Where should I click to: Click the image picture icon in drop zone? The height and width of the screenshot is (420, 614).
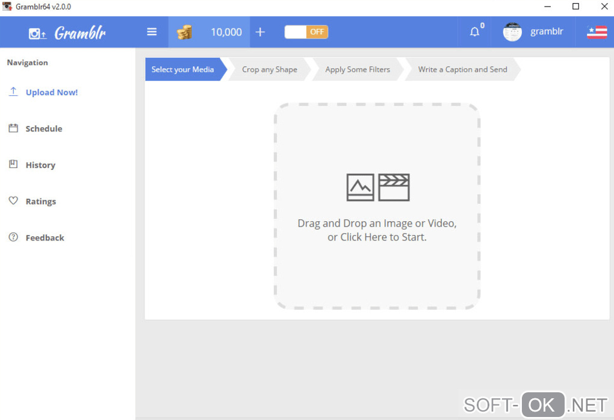360,187
